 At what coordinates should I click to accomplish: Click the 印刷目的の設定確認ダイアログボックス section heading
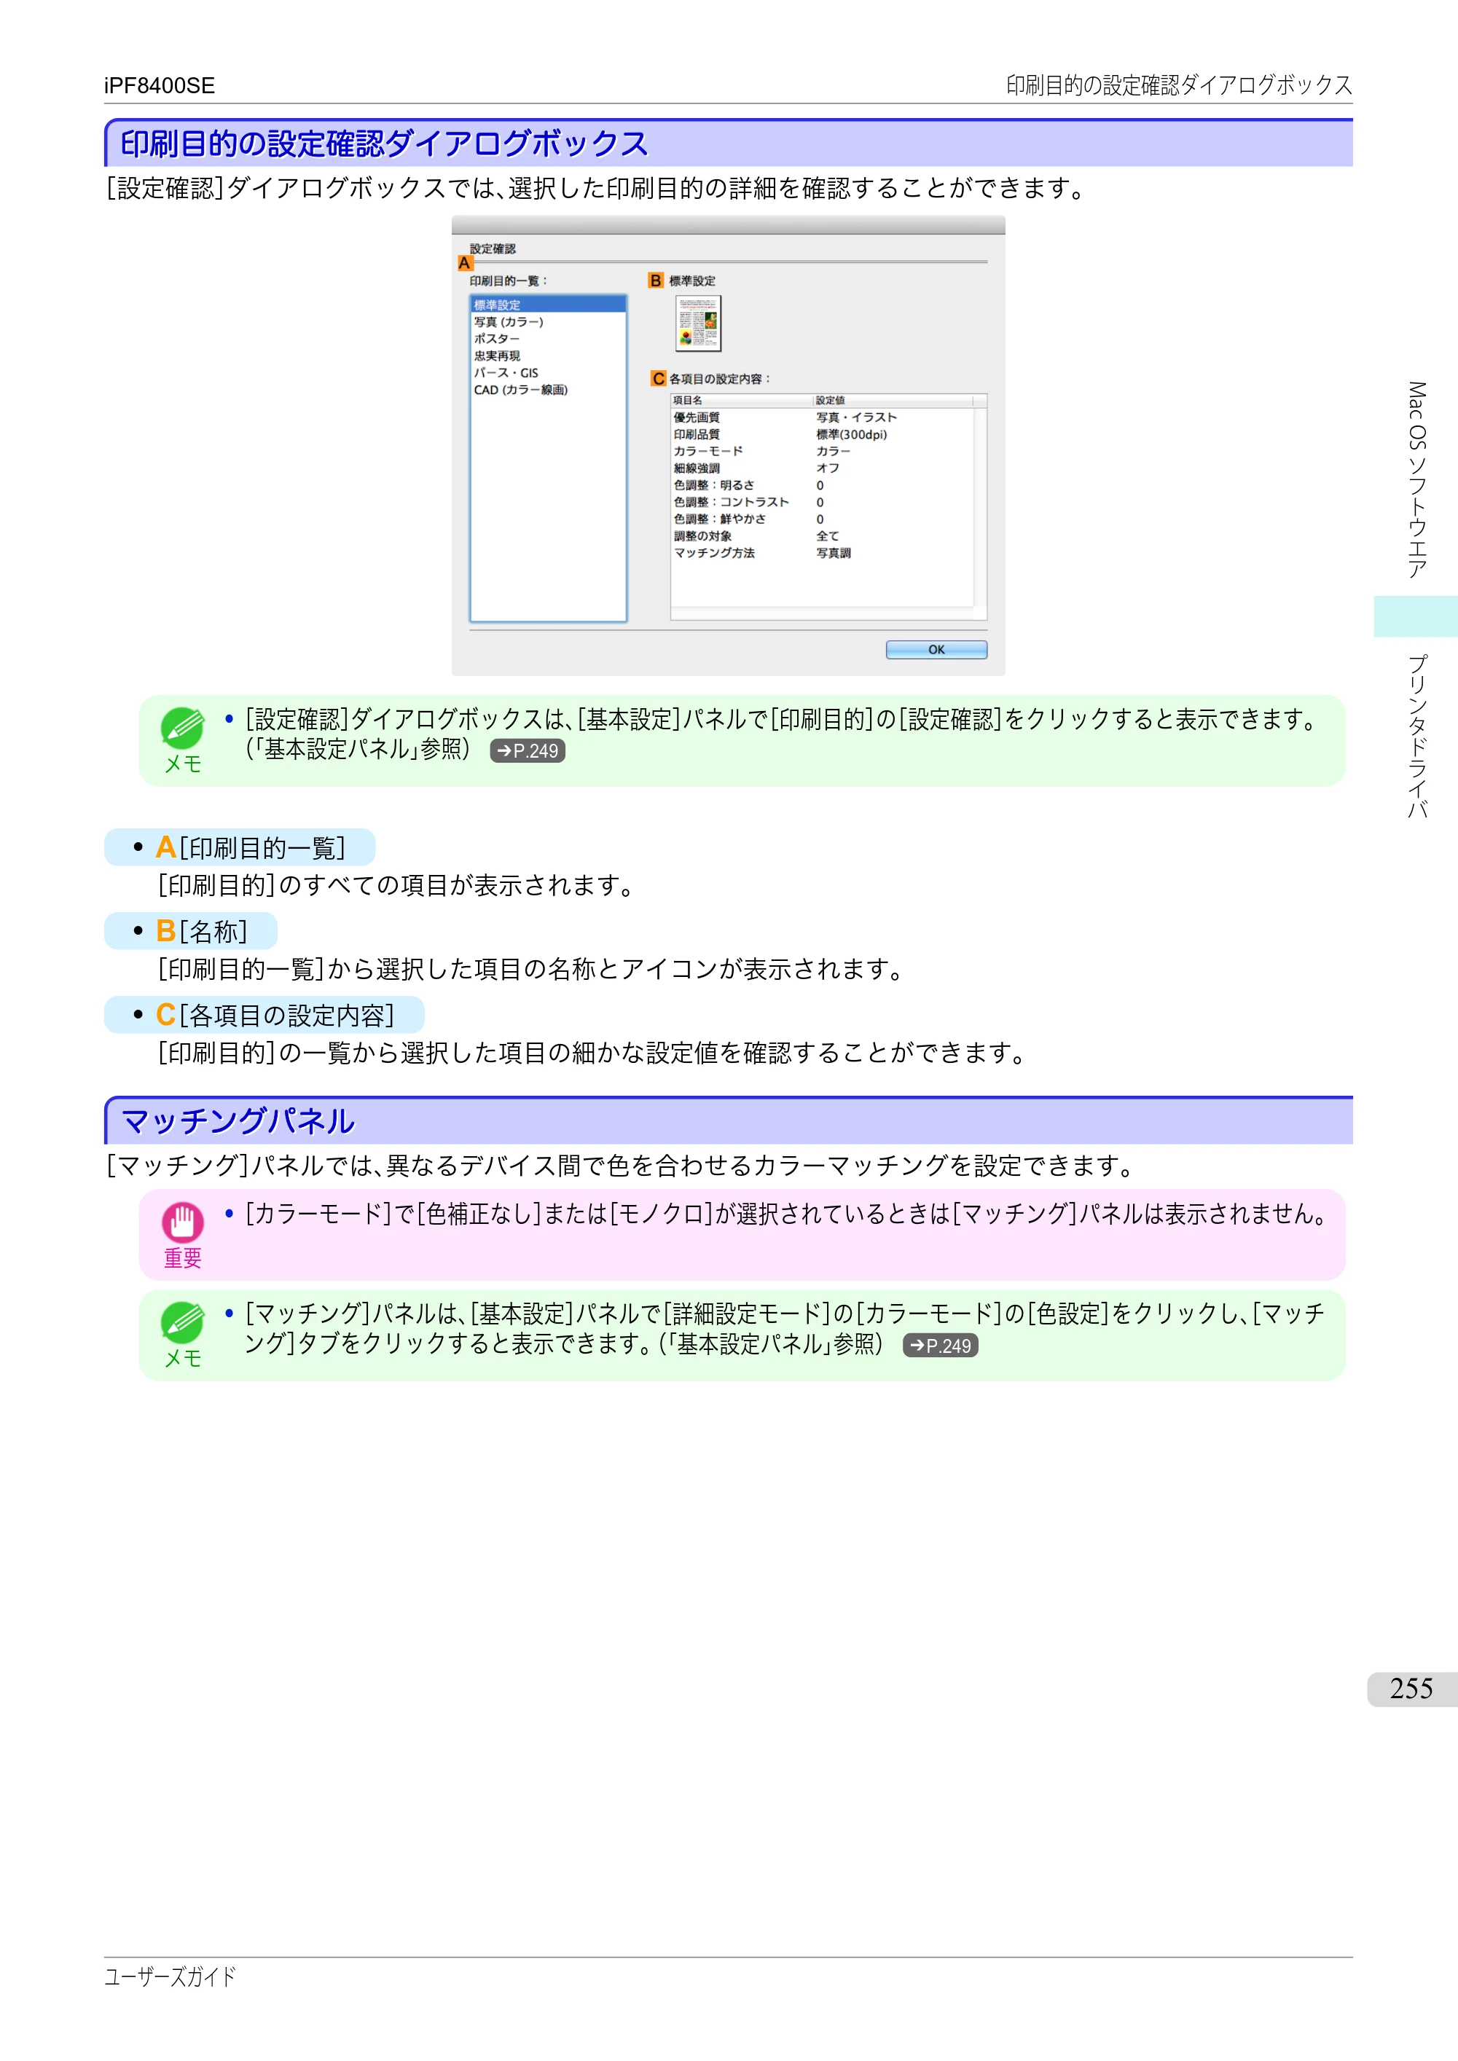(384, 144)
